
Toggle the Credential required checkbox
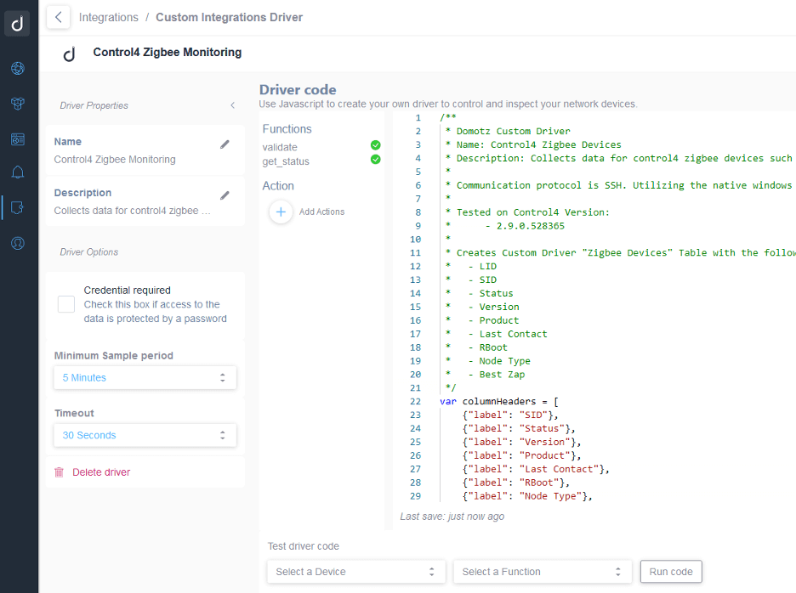[66, 304]
